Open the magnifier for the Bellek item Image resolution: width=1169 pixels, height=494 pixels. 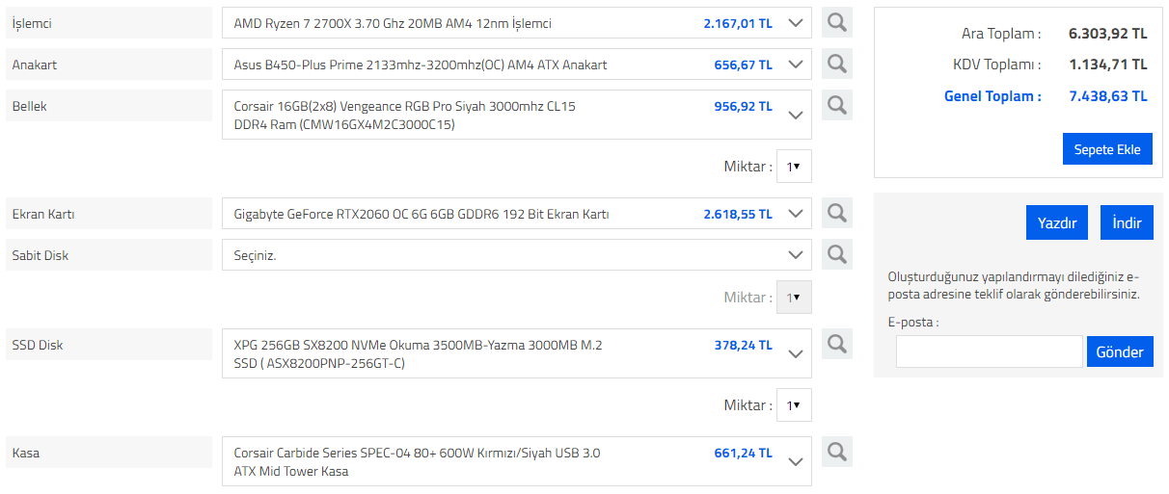[837, 105]
